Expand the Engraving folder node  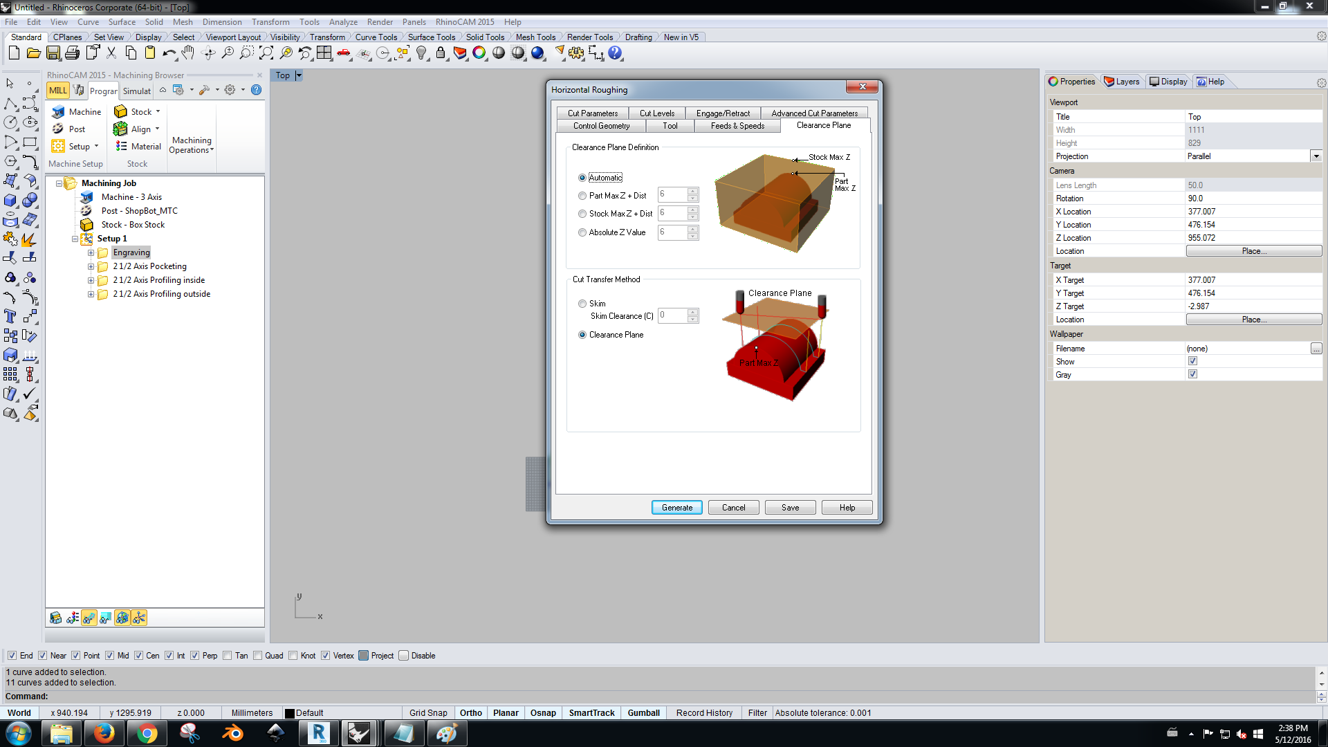tap(91, 253)
